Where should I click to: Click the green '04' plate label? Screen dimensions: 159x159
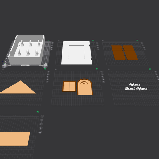(x=45, y=69)
